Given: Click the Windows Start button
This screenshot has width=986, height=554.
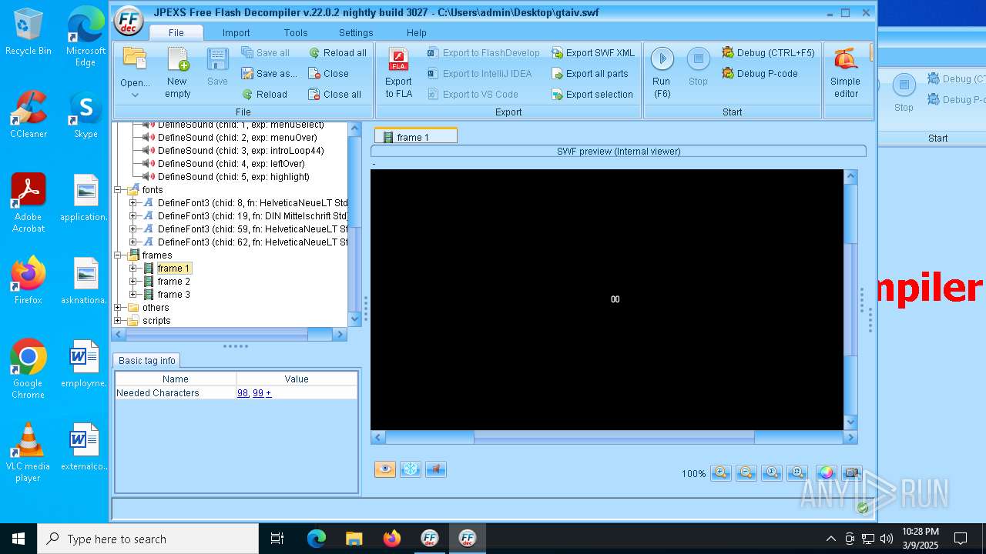Looking at the screenshot, I should (x=18, y=539).
